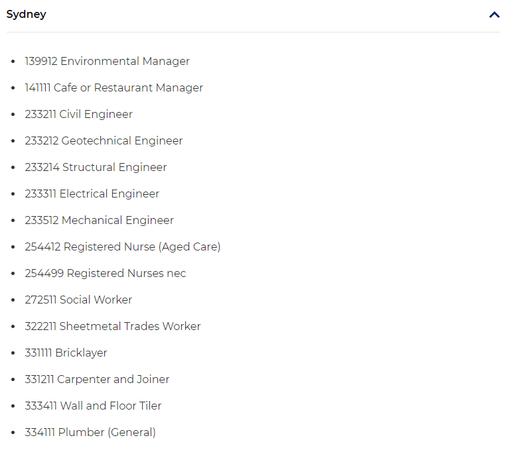Click 233311 Electrical Engineer entry

pos(92,194)
